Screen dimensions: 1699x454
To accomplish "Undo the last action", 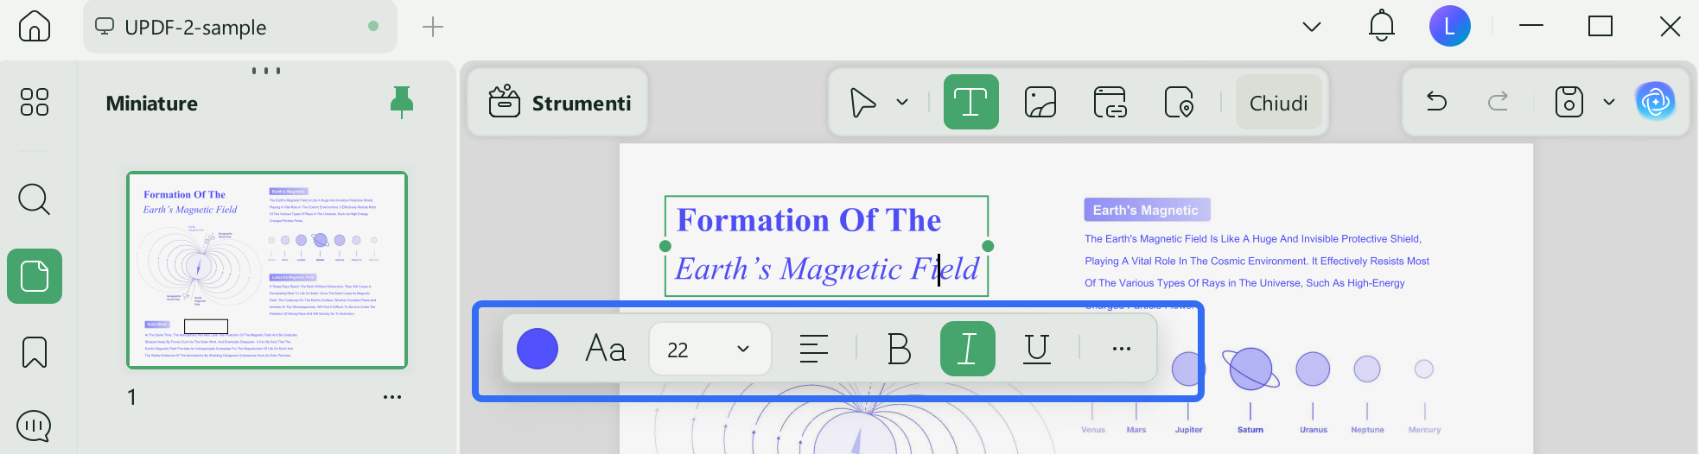I will (1436, 101).
